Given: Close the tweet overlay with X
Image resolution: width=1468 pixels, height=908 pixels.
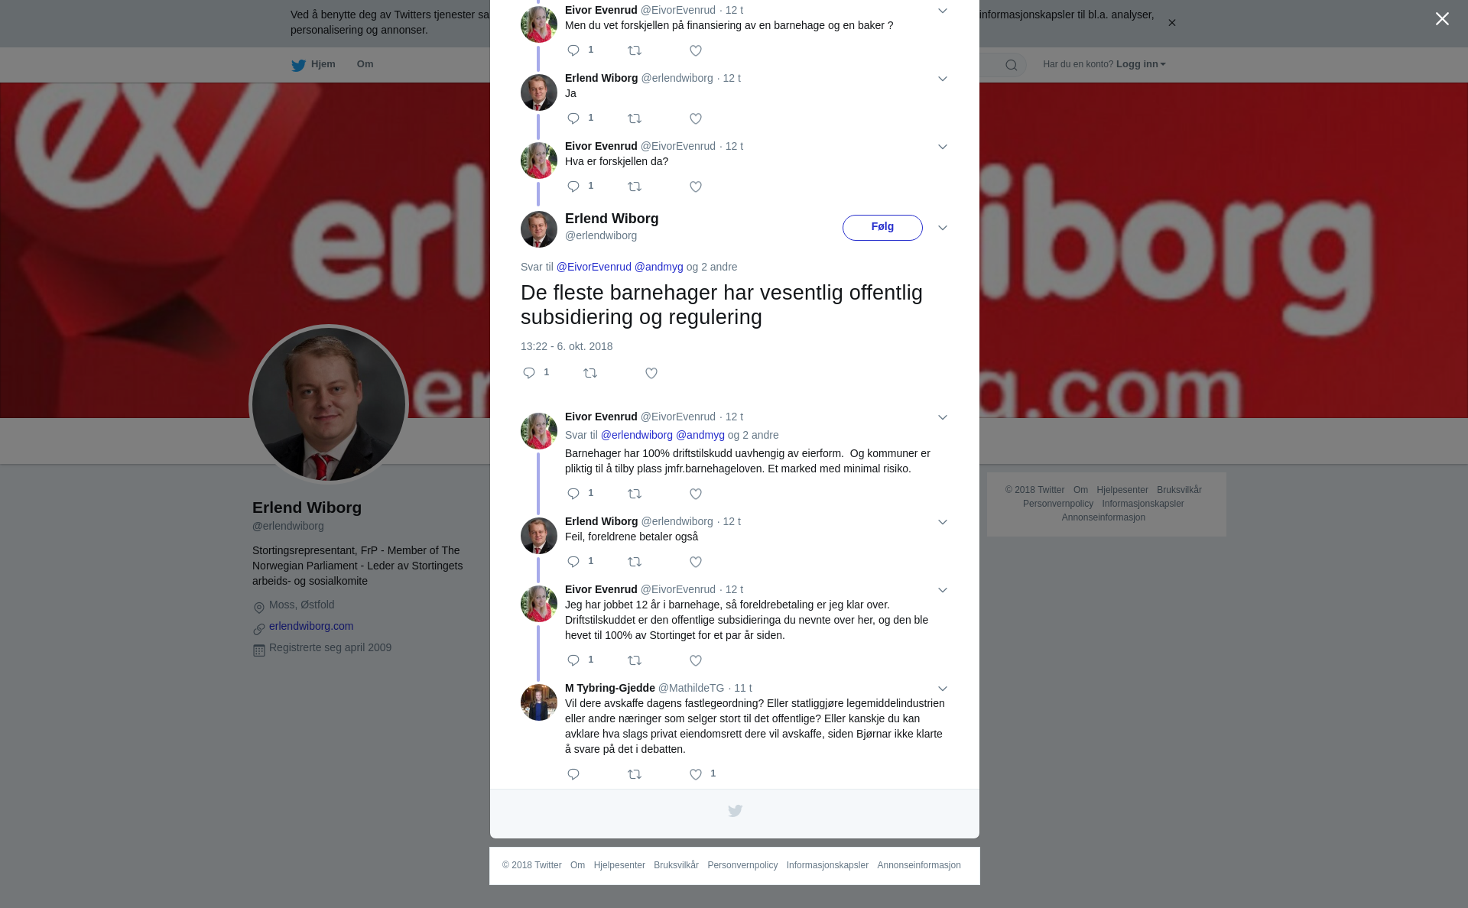Looking at the screenshot, I should click(x=1442, y=19).
